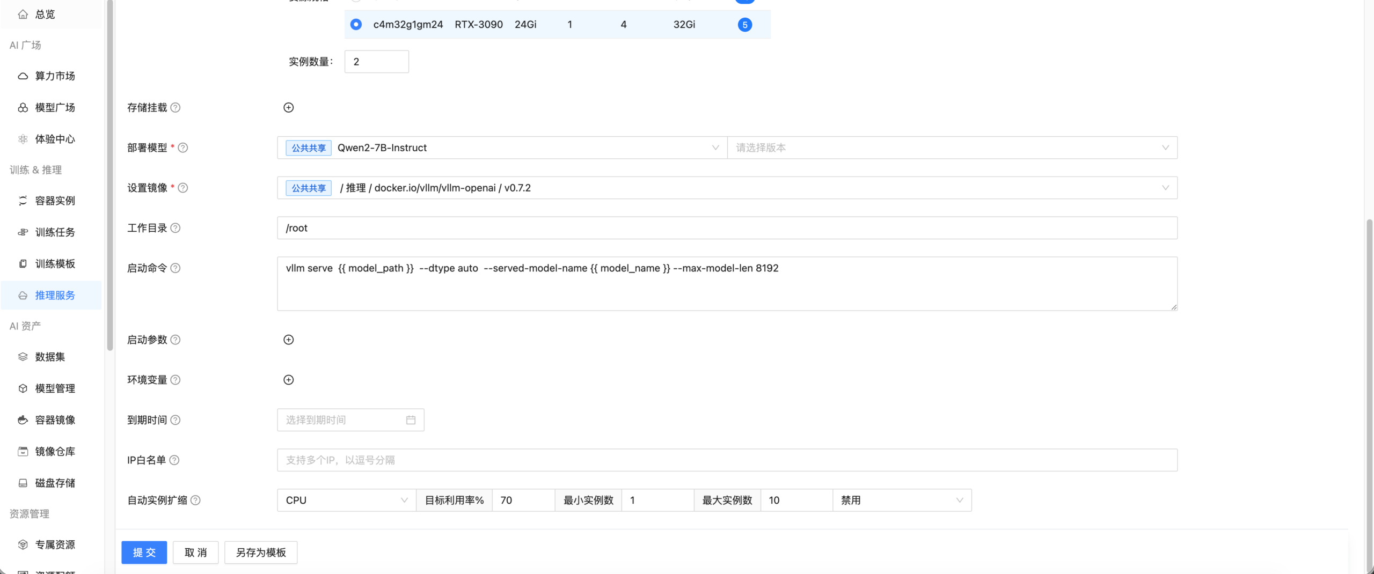1374x574 pixels.
Task: Click the 提交 submit button
Action: click(144, 553)
